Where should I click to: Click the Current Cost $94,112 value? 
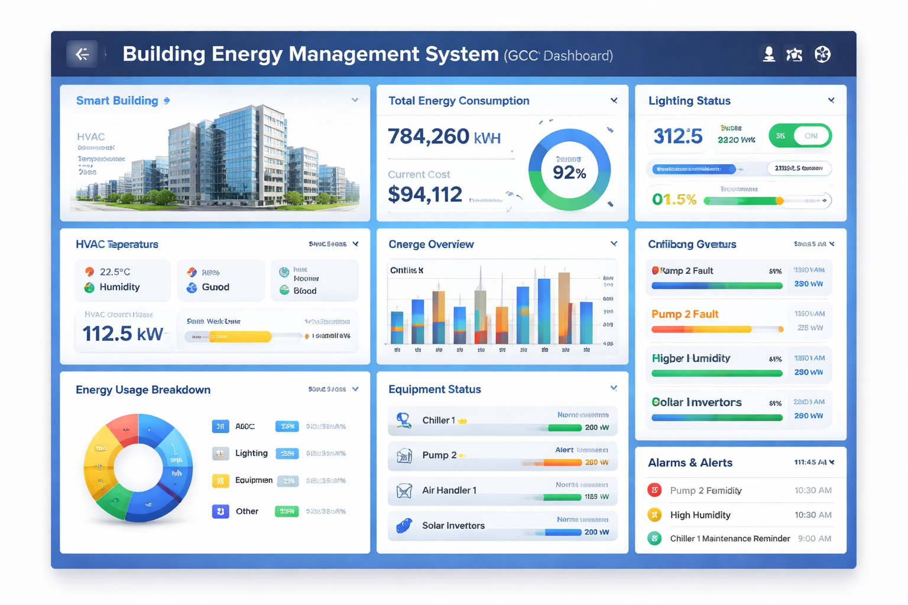coord(425,194)
